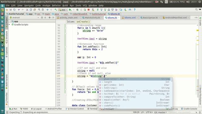Close the Idioms.kt editor tab
The width and height of the screenshot is (202, 114).
click(119, 18)
